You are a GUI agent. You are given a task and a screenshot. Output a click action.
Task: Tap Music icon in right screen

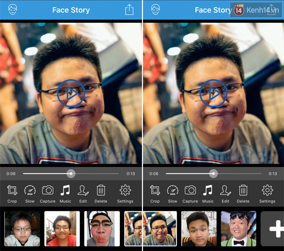(208, 194)
